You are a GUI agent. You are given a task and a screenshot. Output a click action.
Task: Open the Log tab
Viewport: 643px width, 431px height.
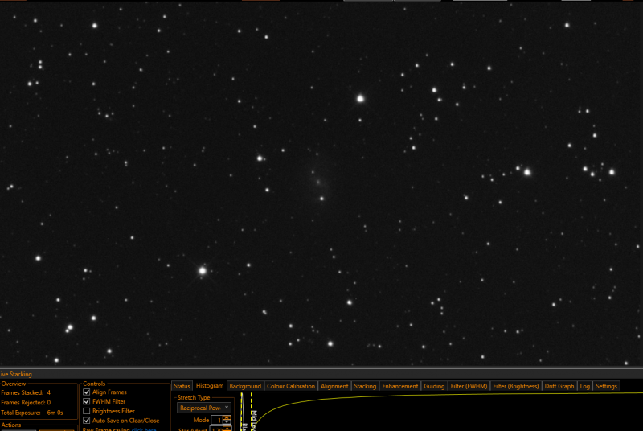[585, 386]
